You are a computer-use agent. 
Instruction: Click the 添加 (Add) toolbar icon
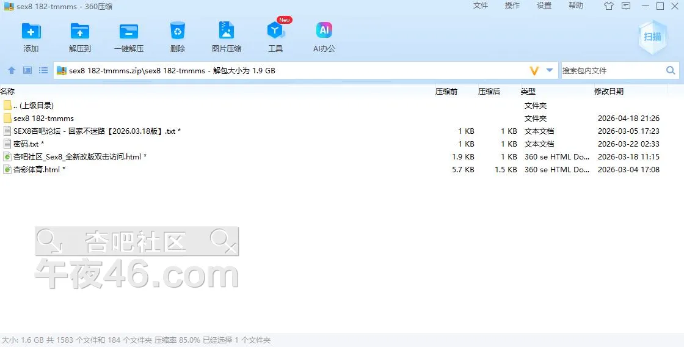coord(31,31)
